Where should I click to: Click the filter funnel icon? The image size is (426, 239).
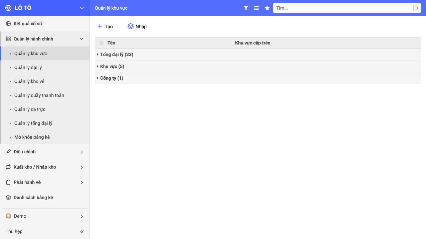point(246,8)
